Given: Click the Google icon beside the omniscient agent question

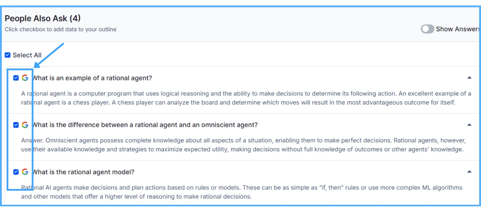Looking at the screenshot, I should (x=25, y=125).
